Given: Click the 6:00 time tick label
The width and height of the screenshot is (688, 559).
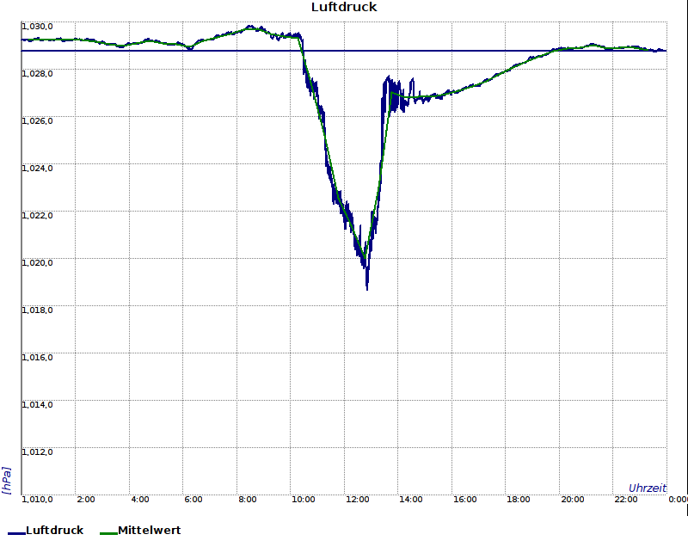Looking at the screenshot, I should point(193,500).
